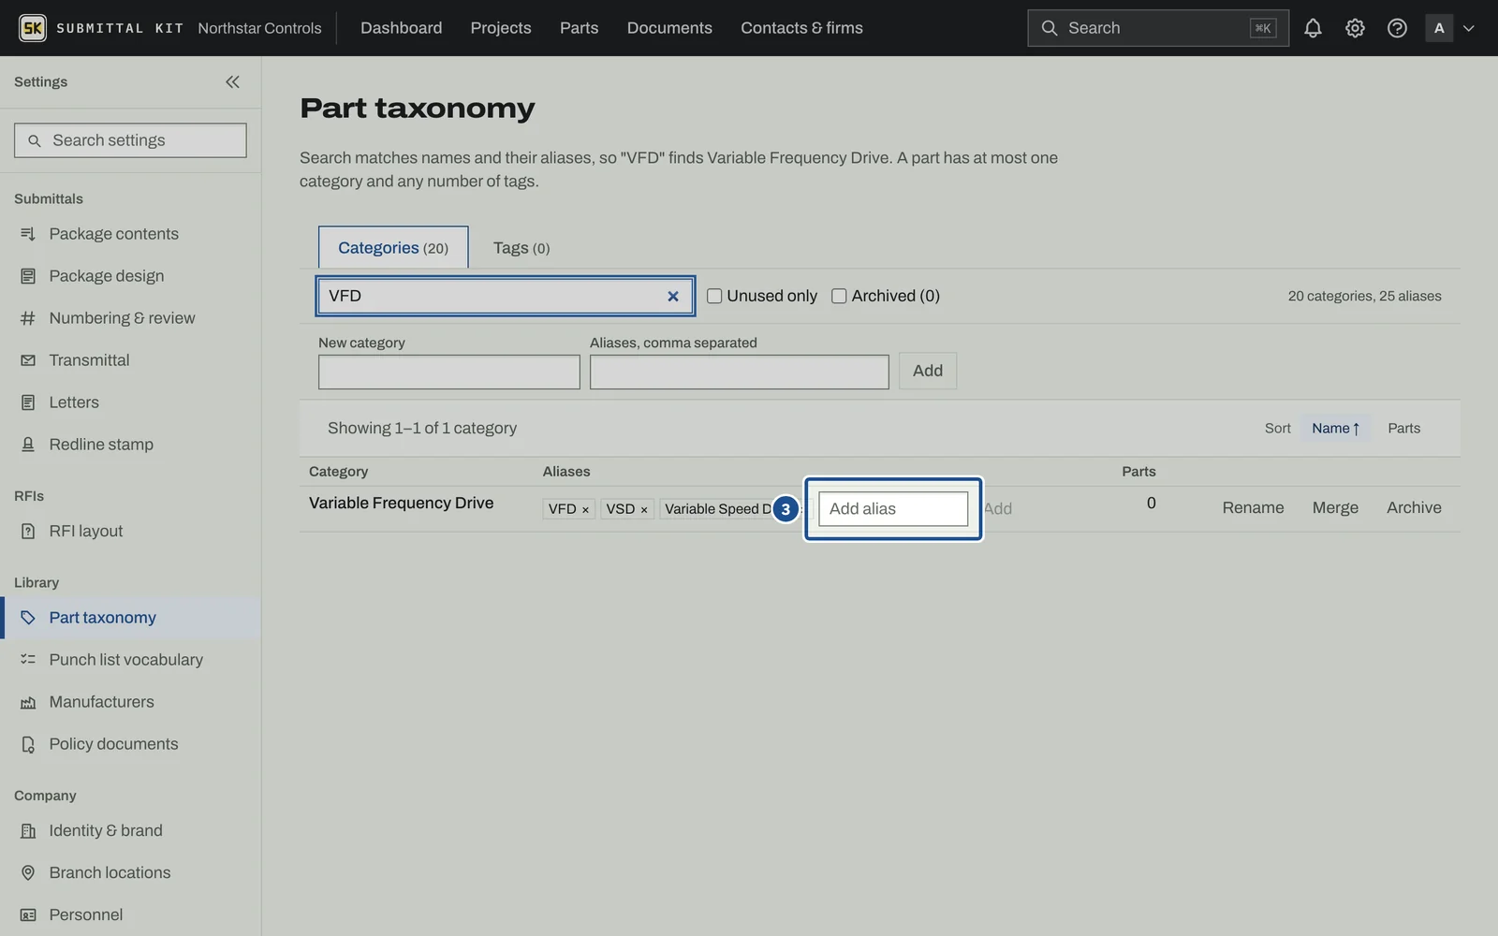
Task: Open Projects in top navigation
Action: coord(501,28)
